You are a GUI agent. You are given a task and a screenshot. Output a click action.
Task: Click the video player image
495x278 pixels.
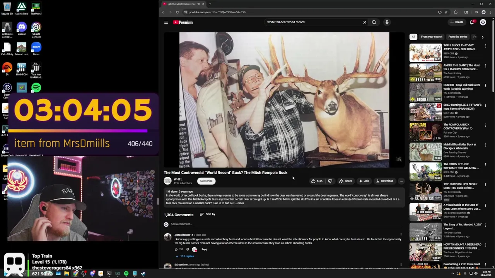point(284,100)
